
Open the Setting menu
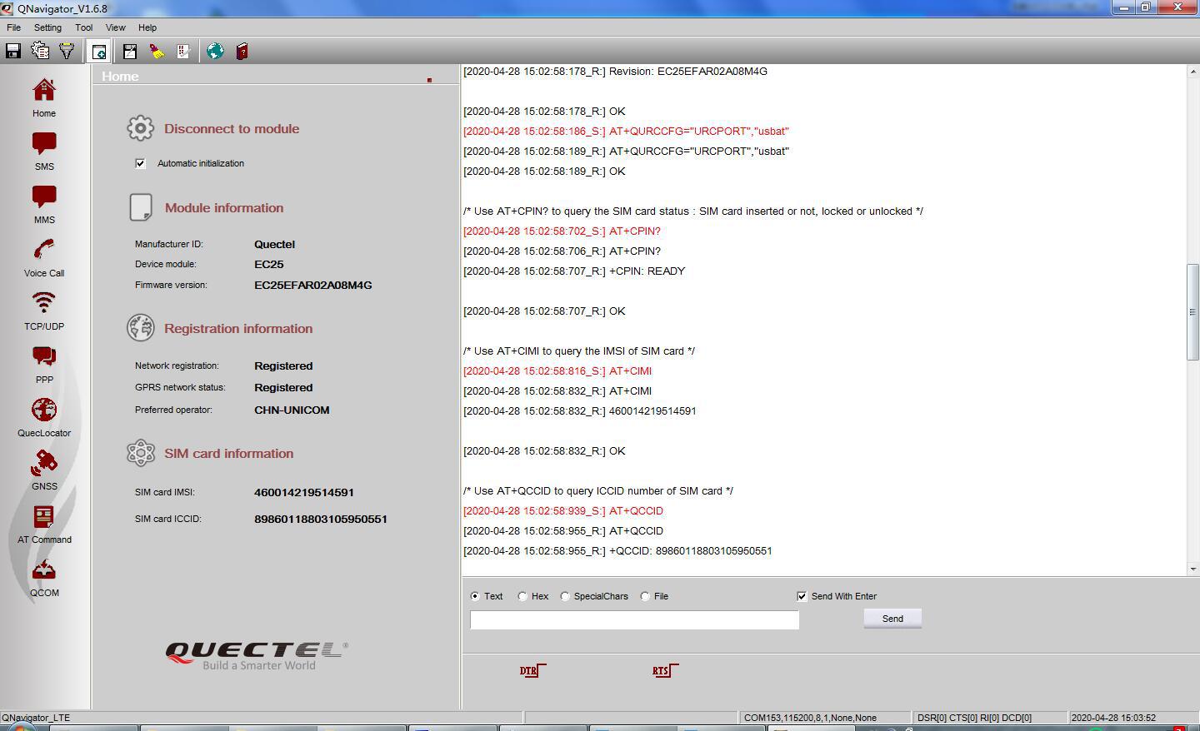tap(47, 27)
